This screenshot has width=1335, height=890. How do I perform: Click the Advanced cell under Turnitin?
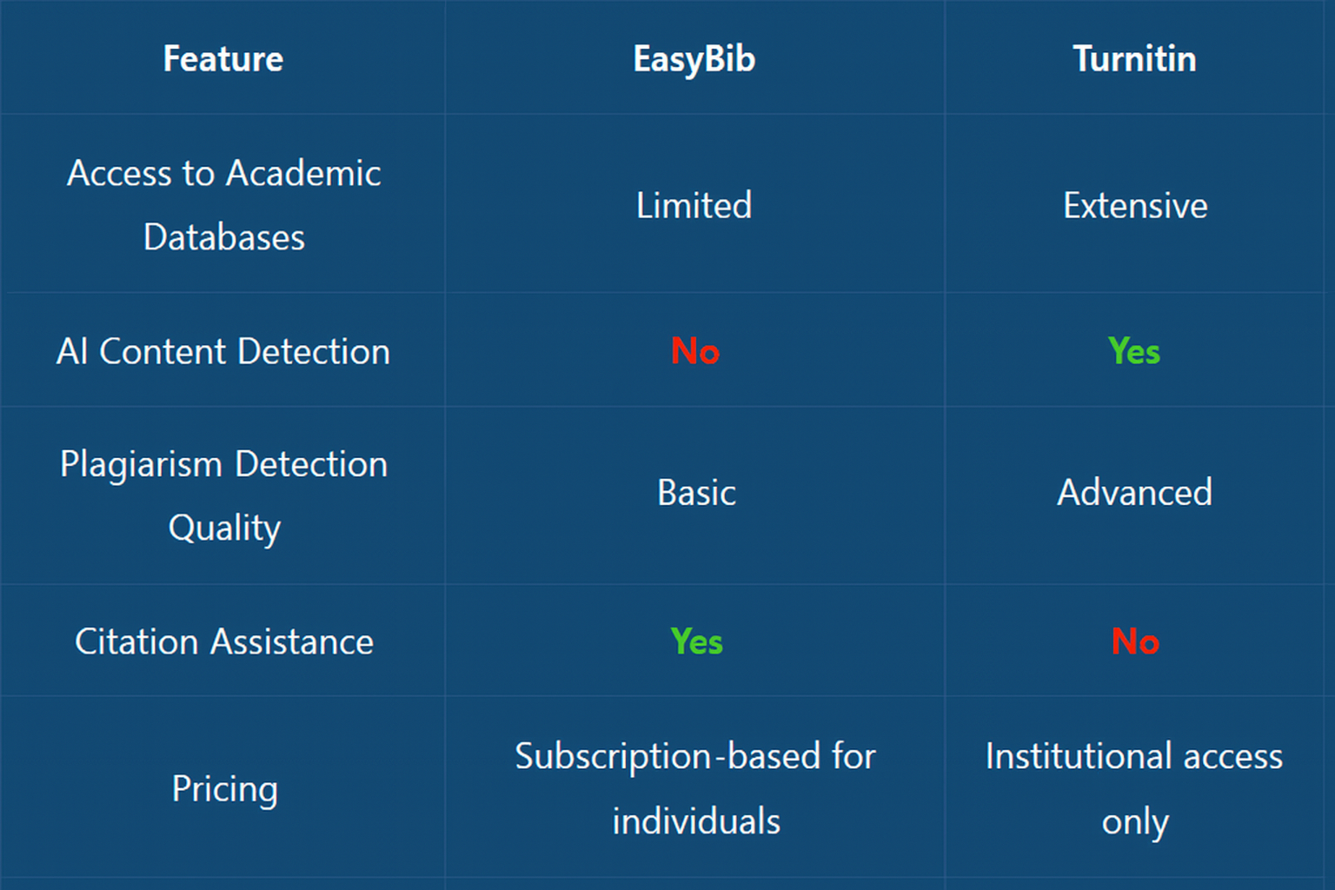pyautogui.click(x=1134, y=493)
